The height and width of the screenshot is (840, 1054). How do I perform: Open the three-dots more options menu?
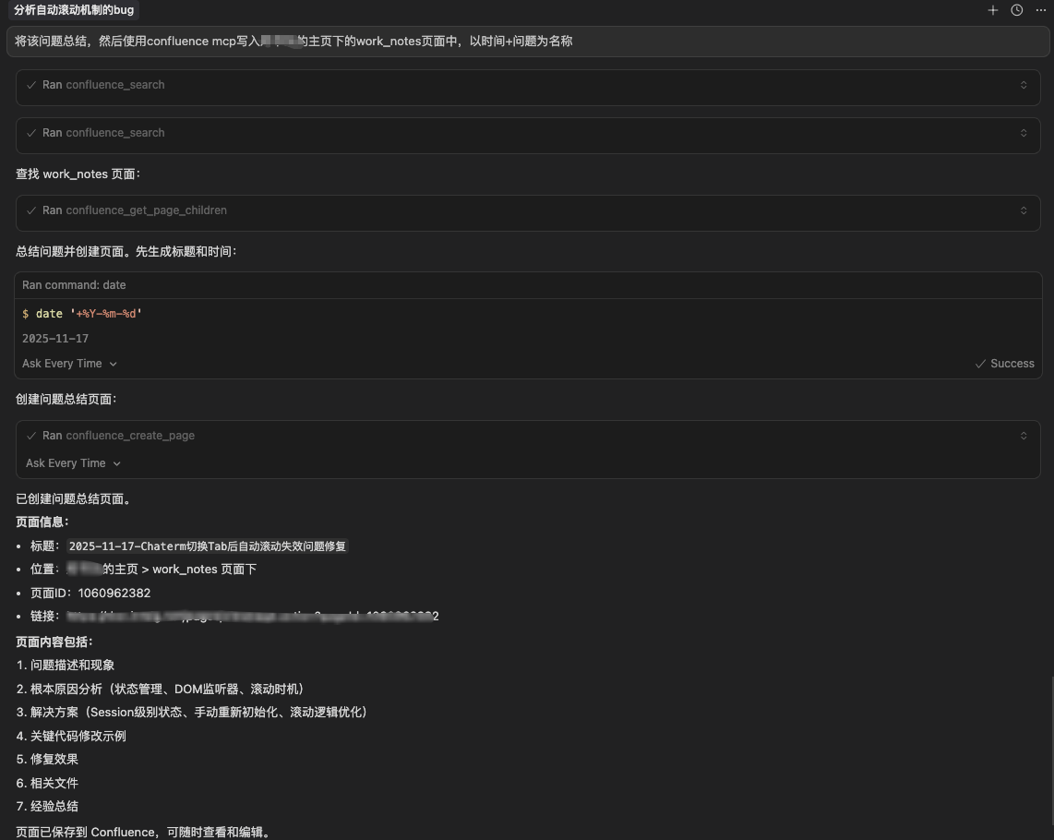pyautogui.click(x=1040, y=10)
